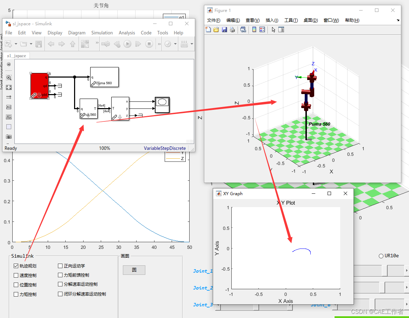Click Save icon in Figure 1 toolbar
The image size is (409, 318).
pos(224,30)
